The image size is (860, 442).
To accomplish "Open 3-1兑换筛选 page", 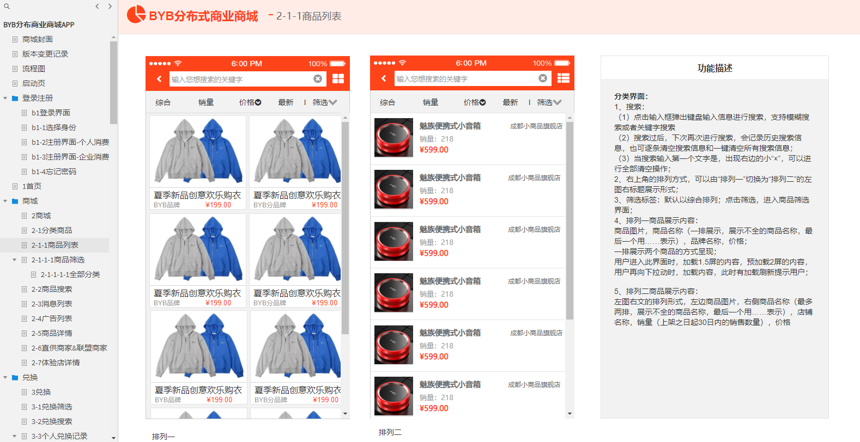I will point(52,407).
